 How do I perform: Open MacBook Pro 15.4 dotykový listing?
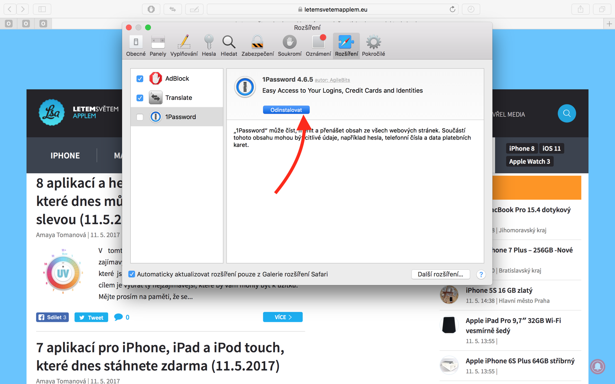pos(531,210)
